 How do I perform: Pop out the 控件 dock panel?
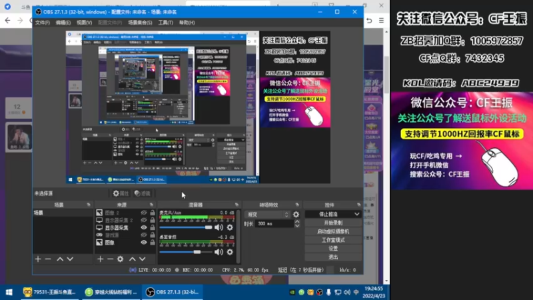click(x=358, y=205)
